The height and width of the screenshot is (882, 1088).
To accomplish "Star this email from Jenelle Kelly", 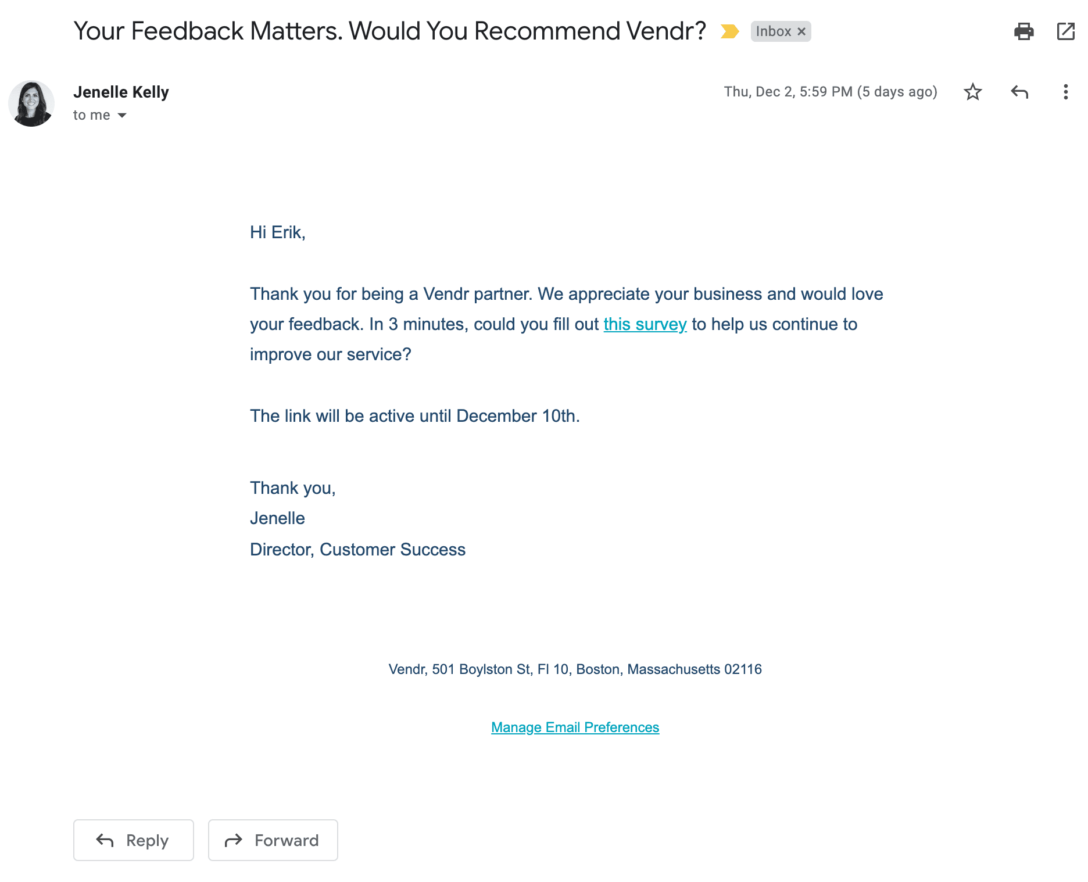I will [974, 92].
